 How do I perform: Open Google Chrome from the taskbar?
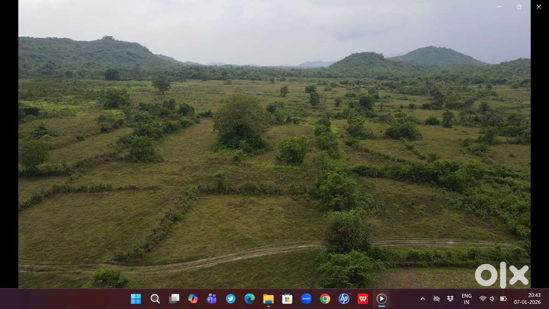(x=325, y=299)
